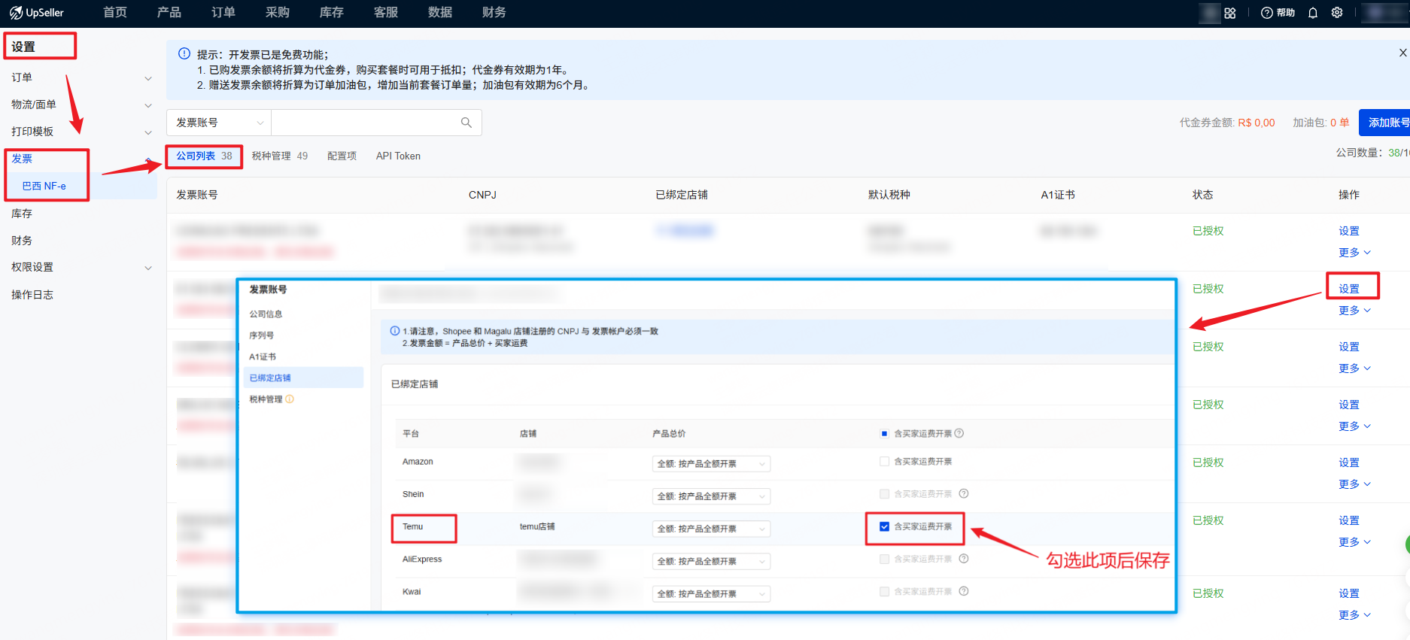Image resolution: width=1410 pixels, height=640 pixels.
Task: Click help icon beside header 含买家运费开票
Action: pyautogui.click(x=959, y=433)
